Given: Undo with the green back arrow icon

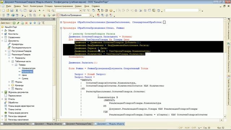Looking at the screenshot, I should click(x=39, y=10).
